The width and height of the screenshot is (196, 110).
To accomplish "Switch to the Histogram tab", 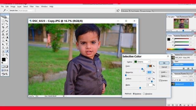I will tap(185, 17).
